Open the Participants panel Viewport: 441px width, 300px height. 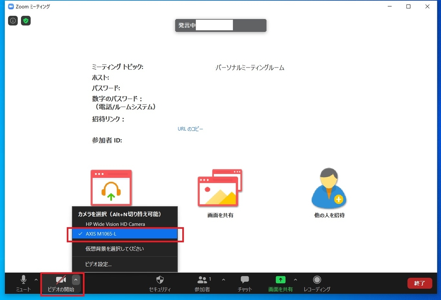coord(202,284)
